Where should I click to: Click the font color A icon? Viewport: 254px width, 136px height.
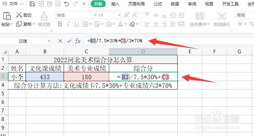120,24
